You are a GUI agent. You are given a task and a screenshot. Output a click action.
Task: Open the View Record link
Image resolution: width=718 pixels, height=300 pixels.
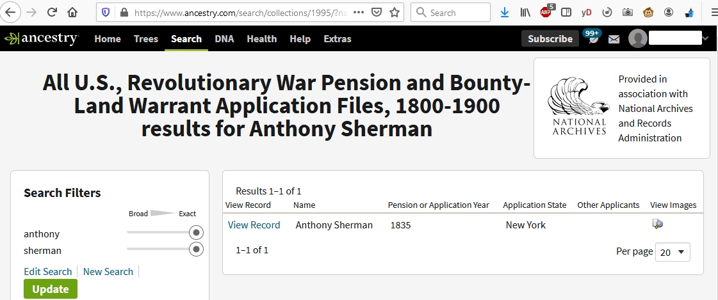click(x=254, y=225)
